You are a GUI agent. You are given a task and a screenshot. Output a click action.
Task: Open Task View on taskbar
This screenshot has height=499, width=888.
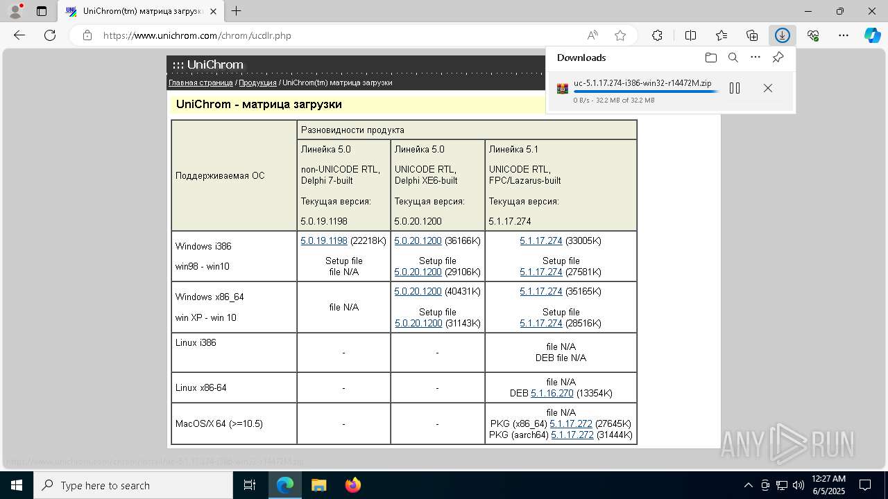click(250, 485)
